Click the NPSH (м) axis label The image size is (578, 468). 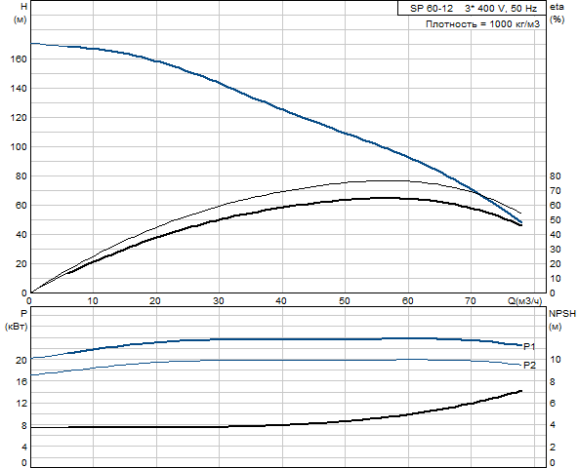pos(562,320)
